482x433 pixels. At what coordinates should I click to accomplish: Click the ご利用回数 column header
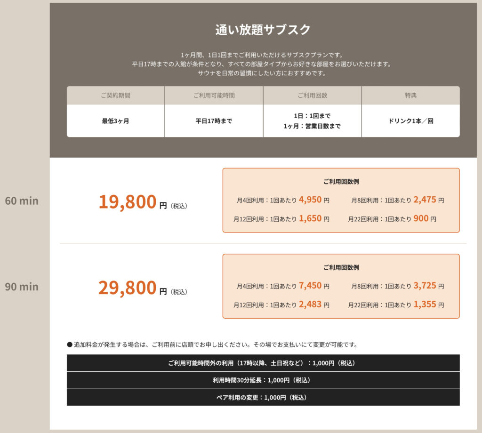point(312,96)
